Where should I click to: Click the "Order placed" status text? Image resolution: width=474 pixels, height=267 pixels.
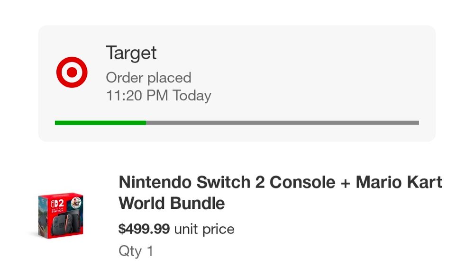click(x=148, y=78)
